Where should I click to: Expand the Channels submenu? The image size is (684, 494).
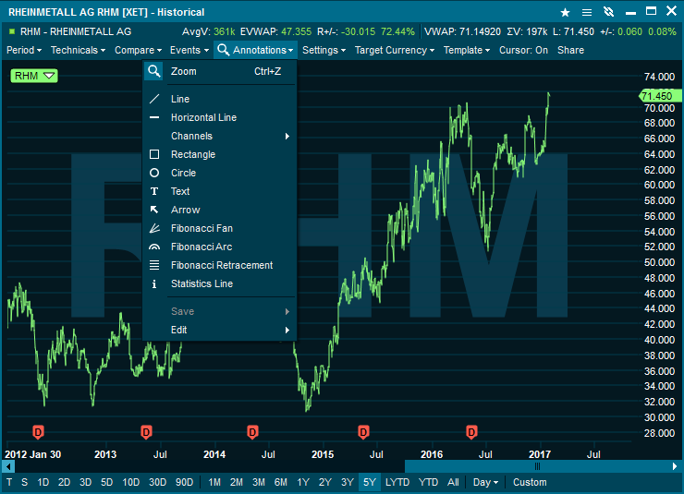pos(219,136)
